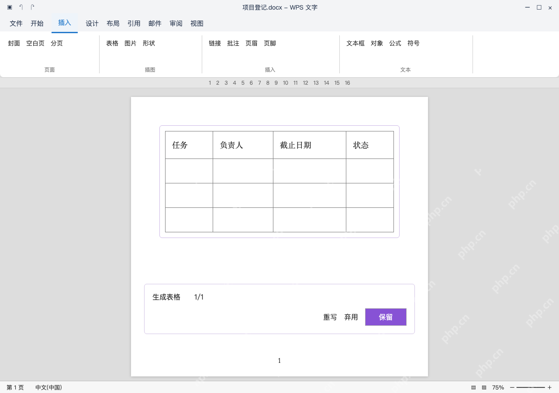Click the 截止日期 header cell

310,145
